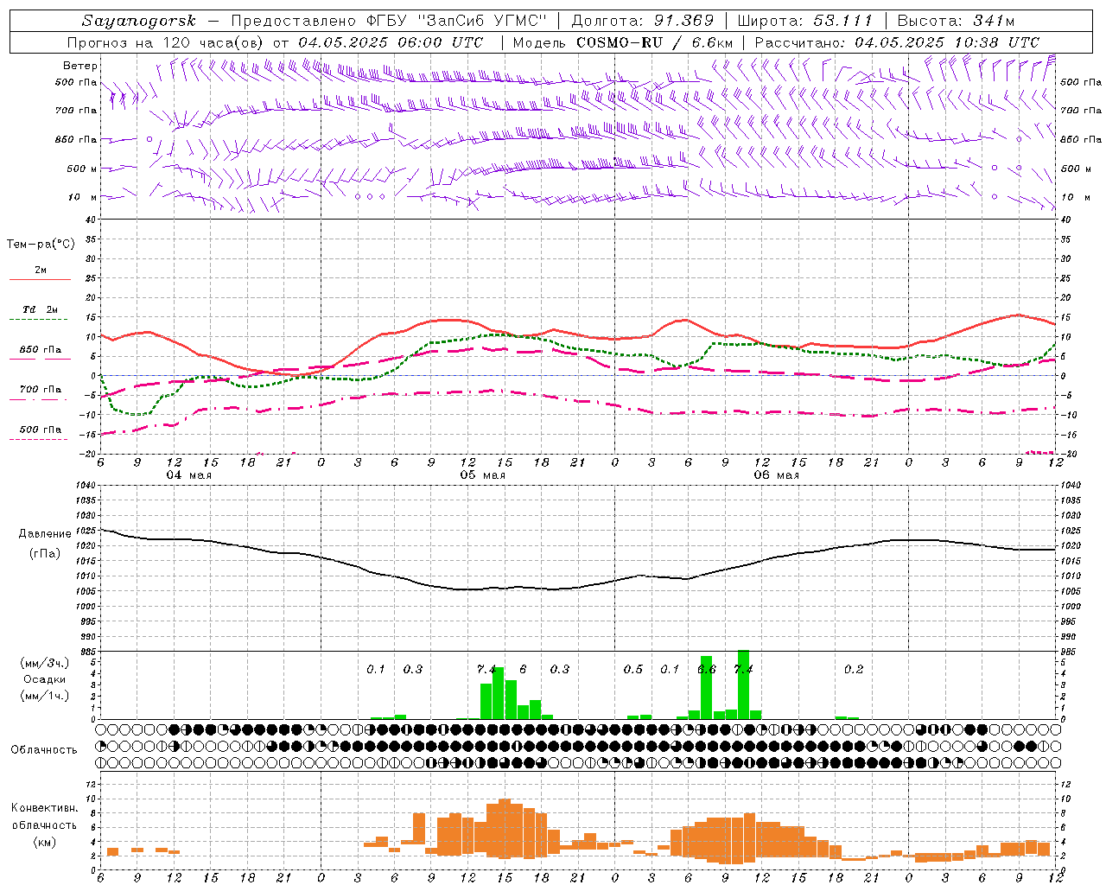
Task: Click the 'Давление' pressure panel label
Action: [x=44, y=534]
